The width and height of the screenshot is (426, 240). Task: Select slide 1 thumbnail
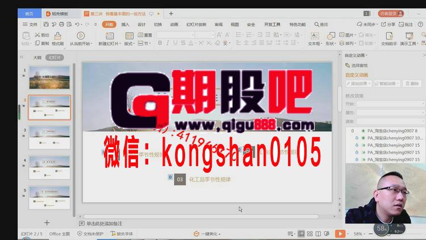click(x=49, y=77)
